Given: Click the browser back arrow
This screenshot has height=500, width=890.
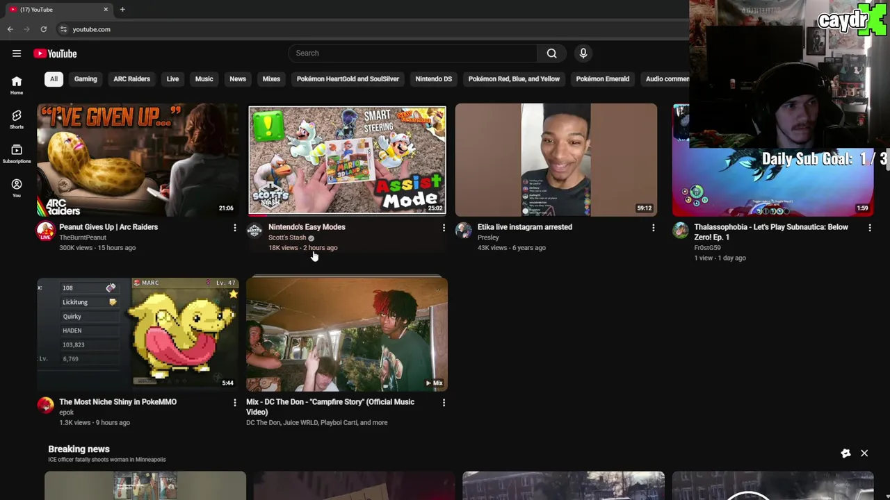Looking at the screenshot, I should click(x=10, y=29).
